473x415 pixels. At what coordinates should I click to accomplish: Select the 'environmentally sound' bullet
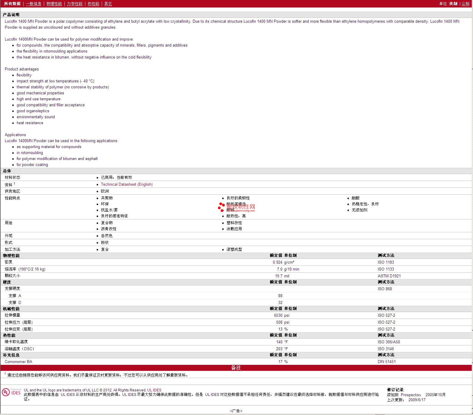[36, 117]
